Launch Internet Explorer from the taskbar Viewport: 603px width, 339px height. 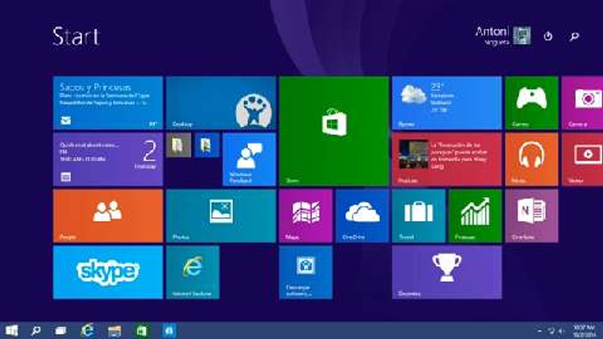[88, 331]
